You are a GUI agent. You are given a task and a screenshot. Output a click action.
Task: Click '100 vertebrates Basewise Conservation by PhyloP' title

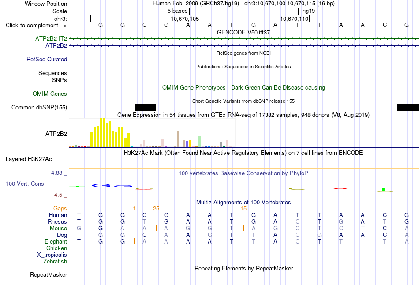[x=243, y=173]
